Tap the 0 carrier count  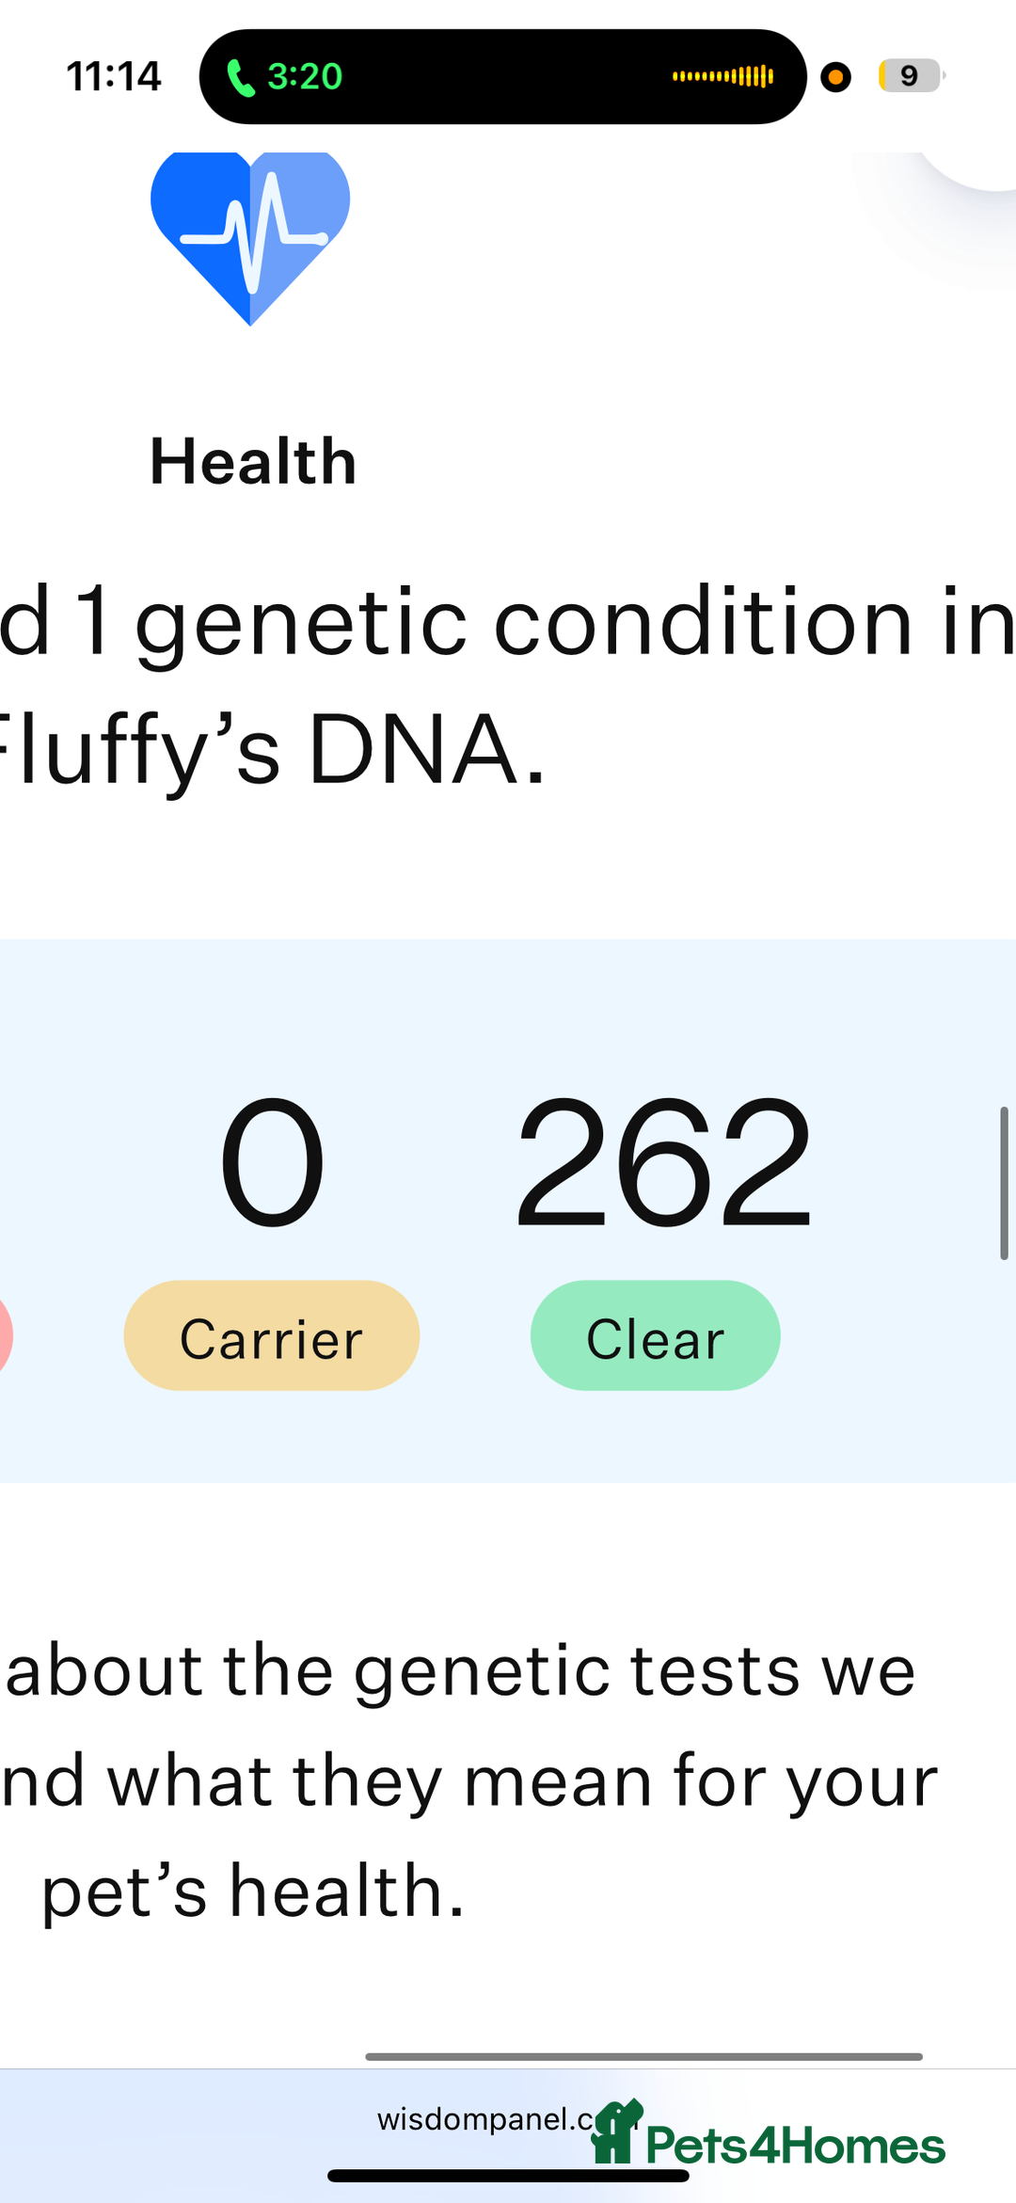272,1163
